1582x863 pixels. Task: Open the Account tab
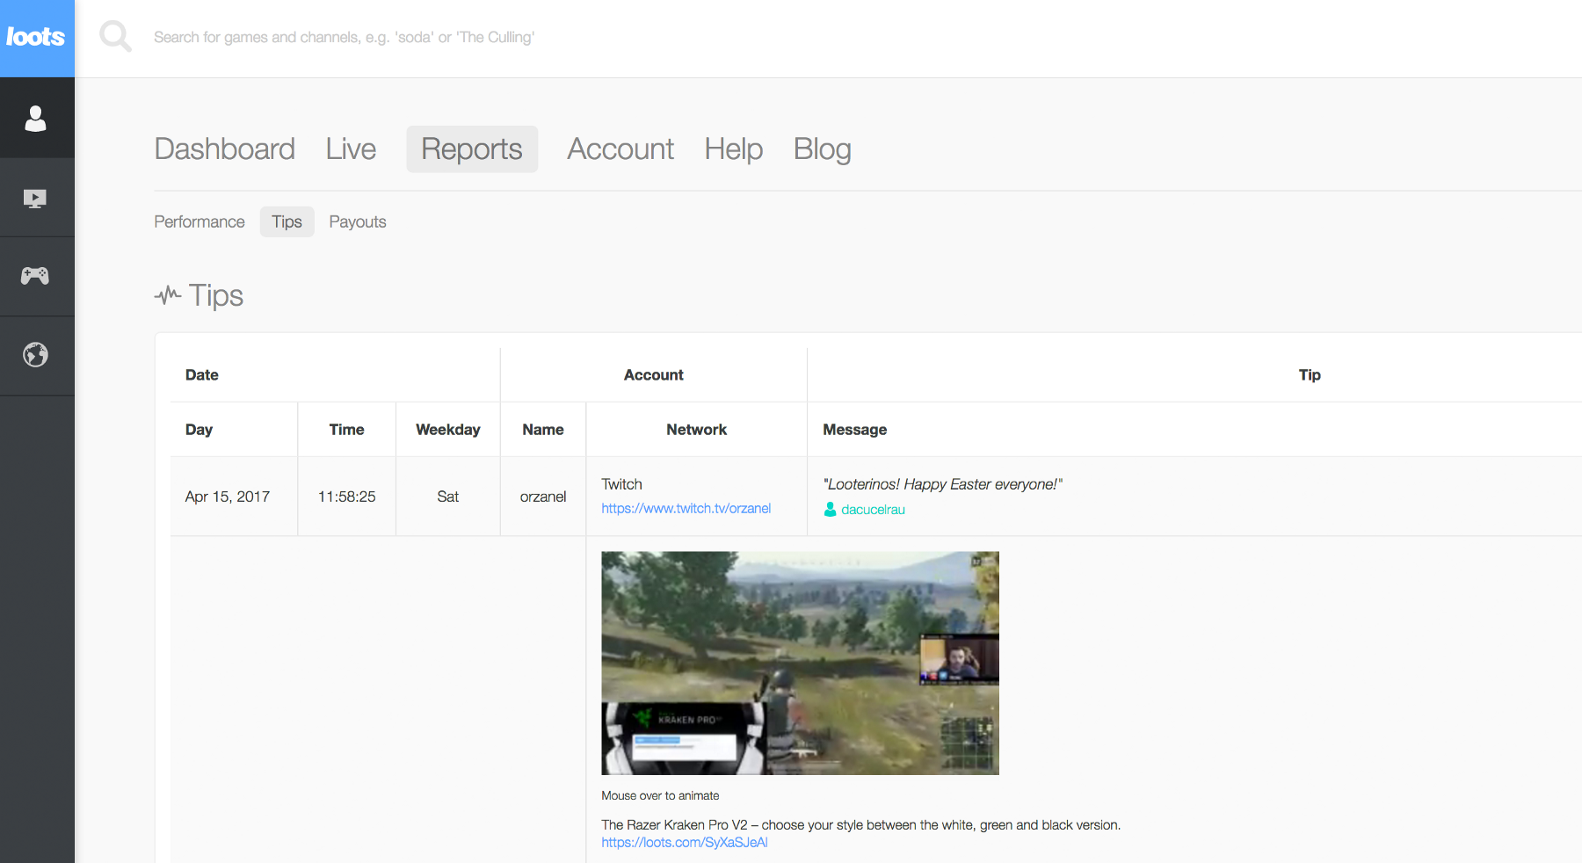pos(620,149)
